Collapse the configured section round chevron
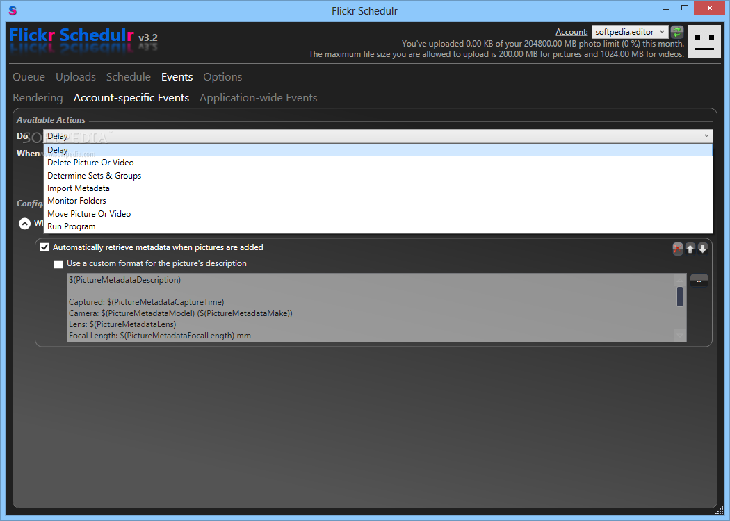Viewport: 730px width, 521px height. click(x=24, y=224)
